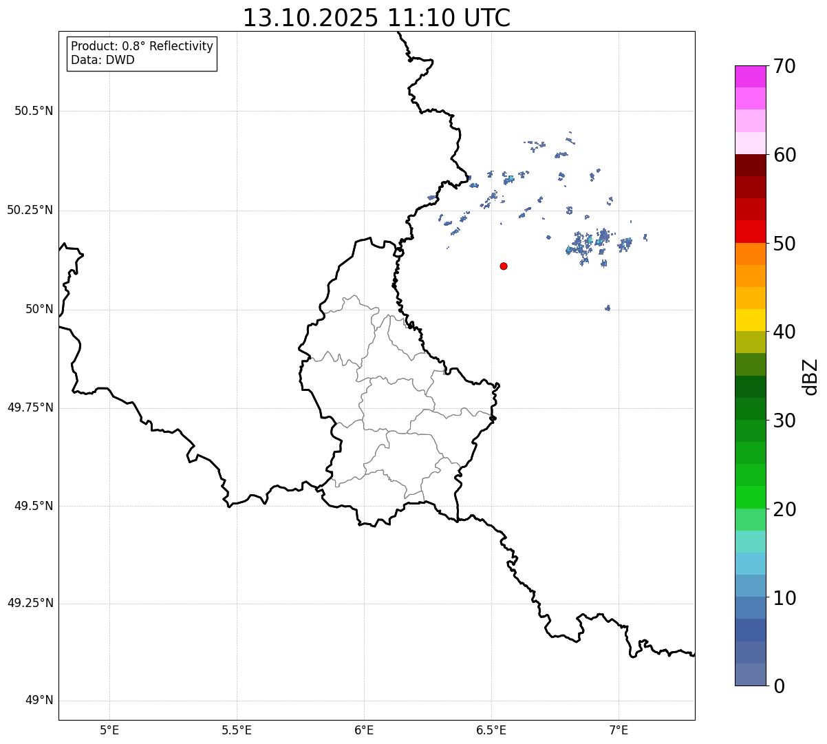Click the 49.75°N latitude label

[30, 407]
